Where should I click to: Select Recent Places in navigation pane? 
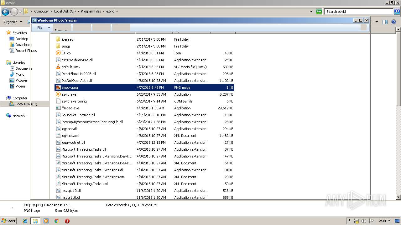coord(26,51)
